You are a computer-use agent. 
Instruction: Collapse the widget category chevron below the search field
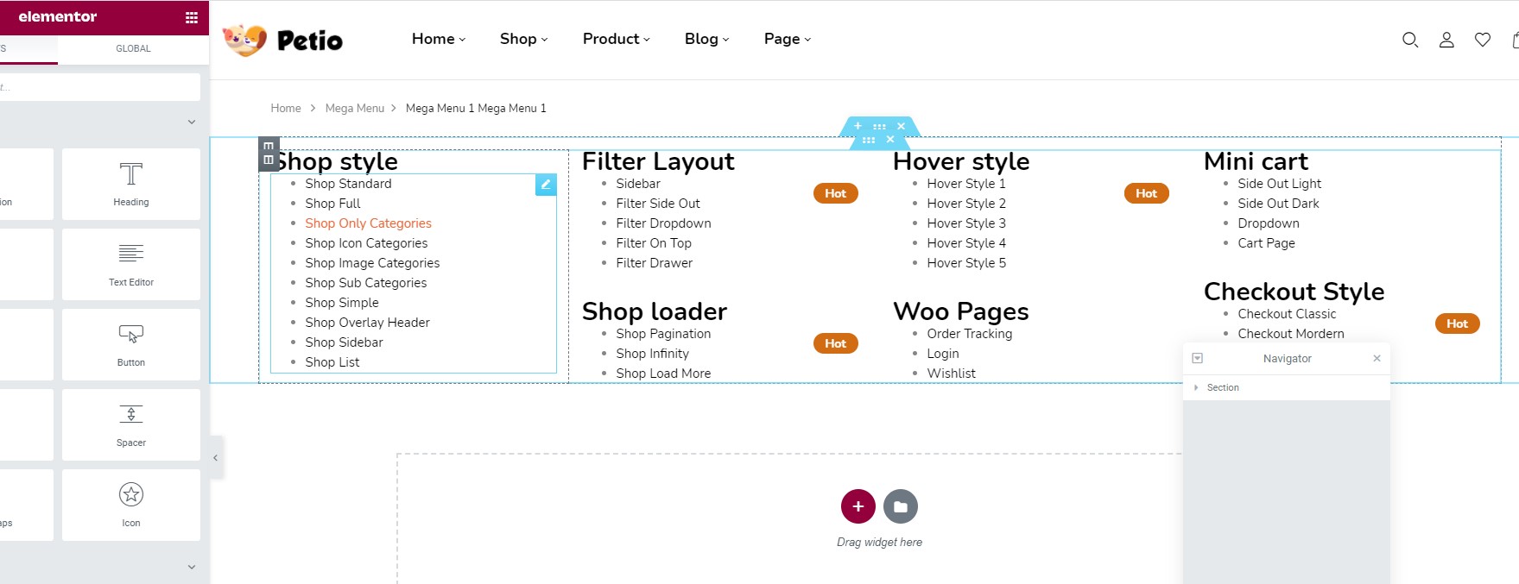tap(192, 122)
